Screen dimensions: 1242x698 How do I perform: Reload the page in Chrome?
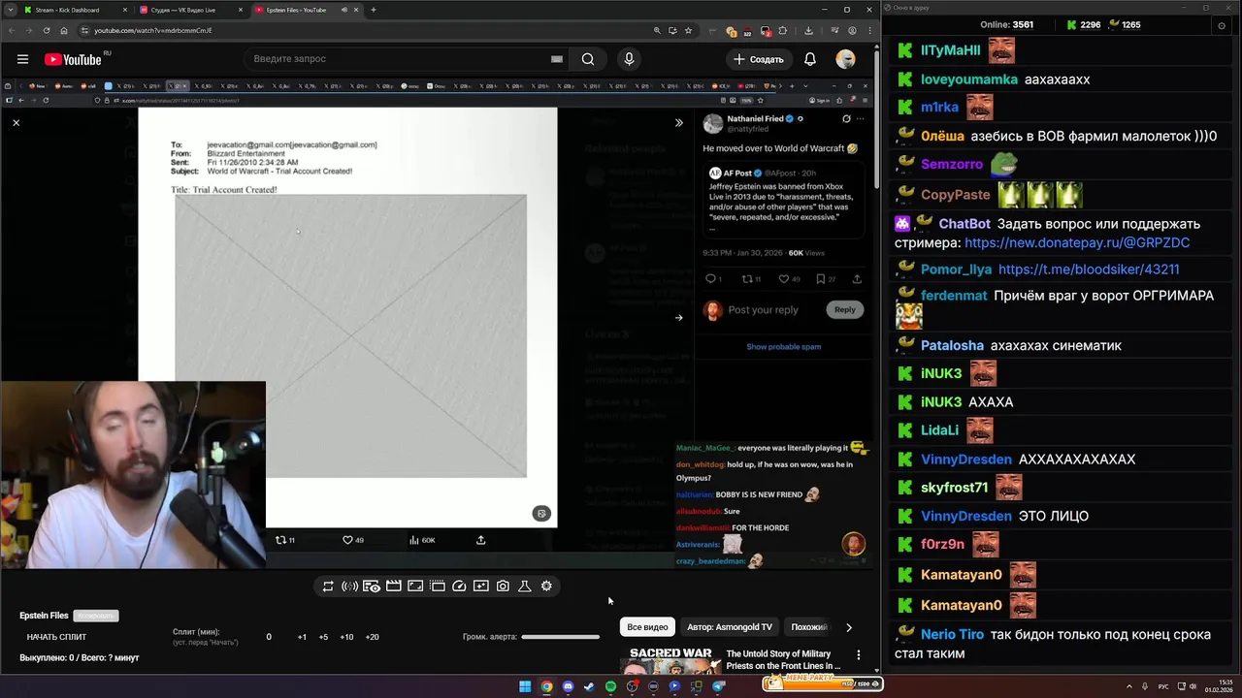click(x=48, y=31)
